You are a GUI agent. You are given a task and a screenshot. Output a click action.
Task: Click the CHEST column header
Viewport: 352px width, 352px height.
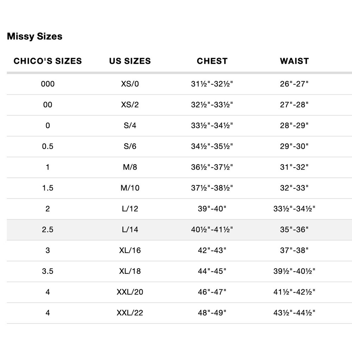(x=212, y=61)
